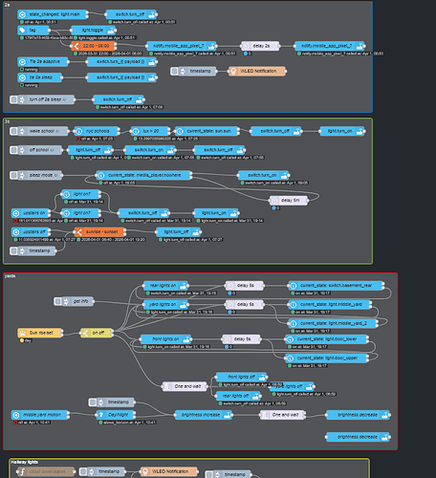
Task: Select the bottom brightness decrease node
Action: 358,437
